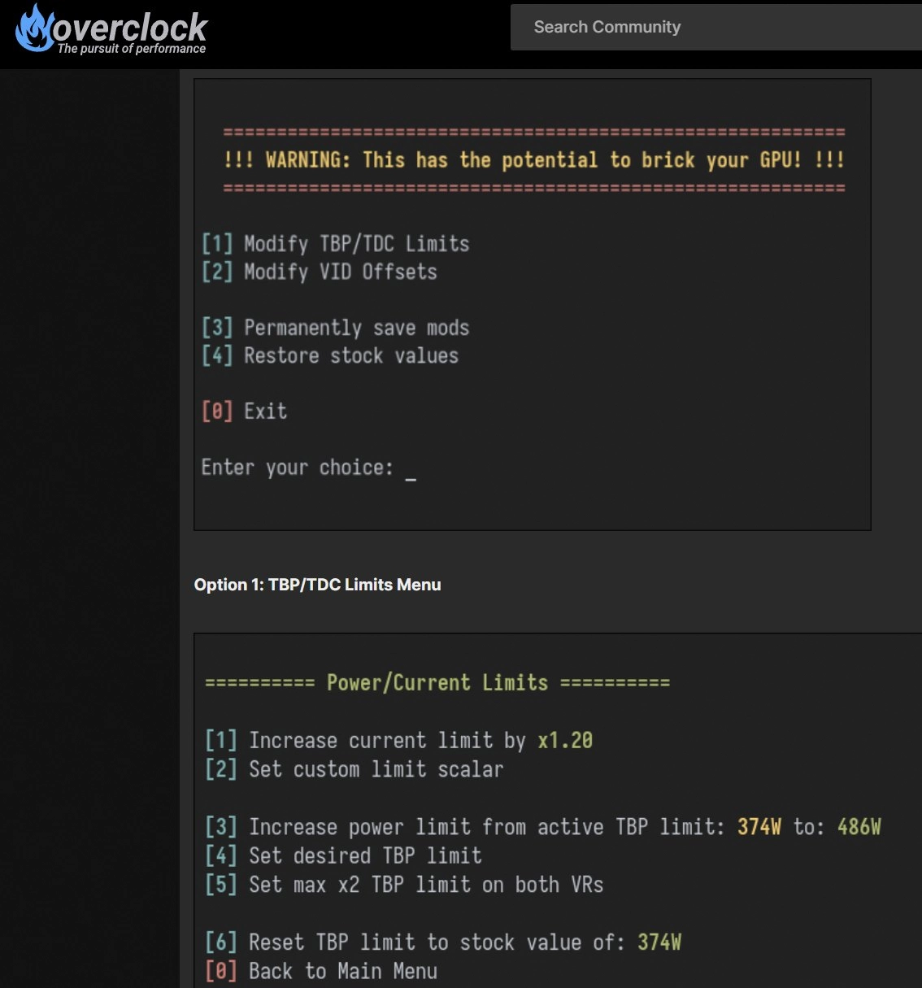Click the GPU brick WARNING text line
The image size is (922, 988).
[534, 160]
